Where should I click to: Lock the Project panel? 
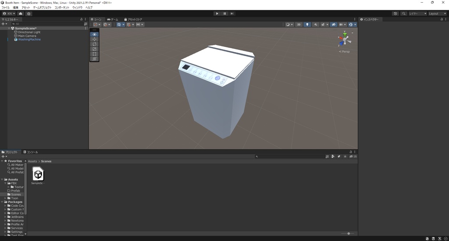[350, 152]
